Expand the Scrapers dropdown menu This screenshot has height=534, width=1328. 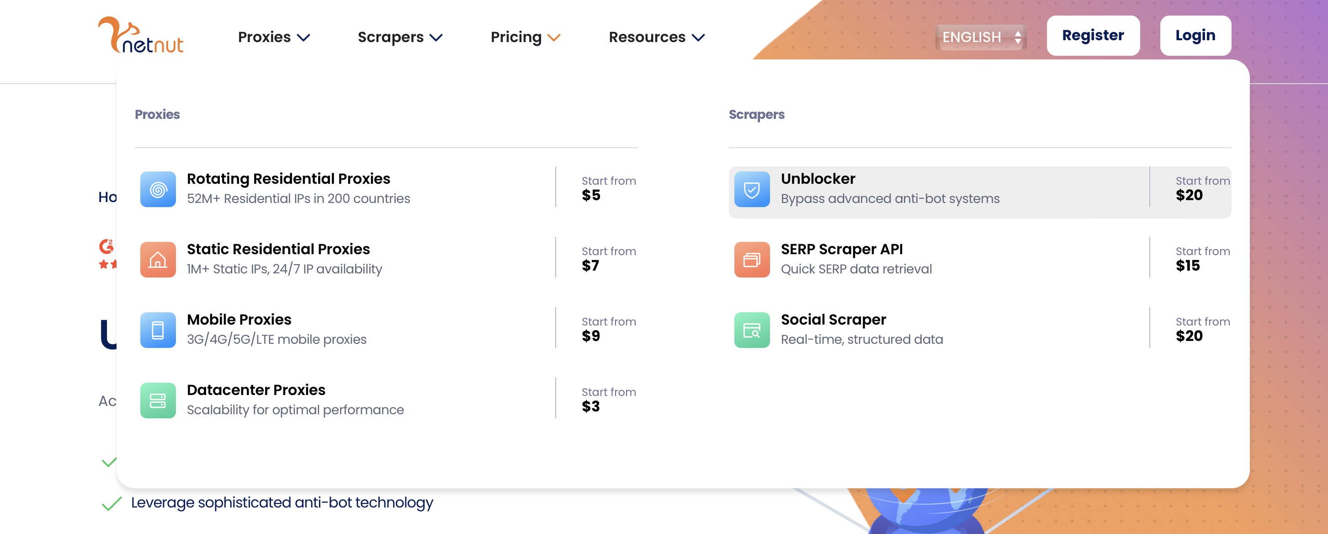pos(399,37)
